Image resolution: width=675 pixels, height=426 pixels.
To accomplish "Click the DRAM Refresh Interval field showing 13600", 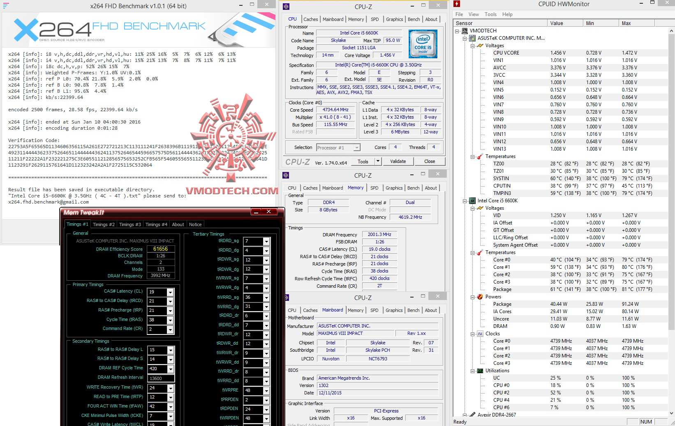I will (161, 378).
